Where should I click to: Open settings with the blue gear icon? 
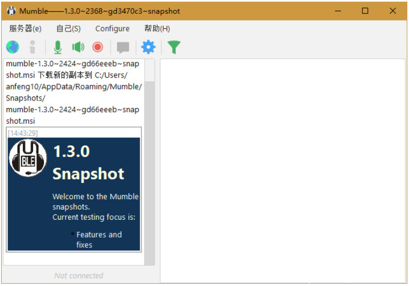click(148, 47)
